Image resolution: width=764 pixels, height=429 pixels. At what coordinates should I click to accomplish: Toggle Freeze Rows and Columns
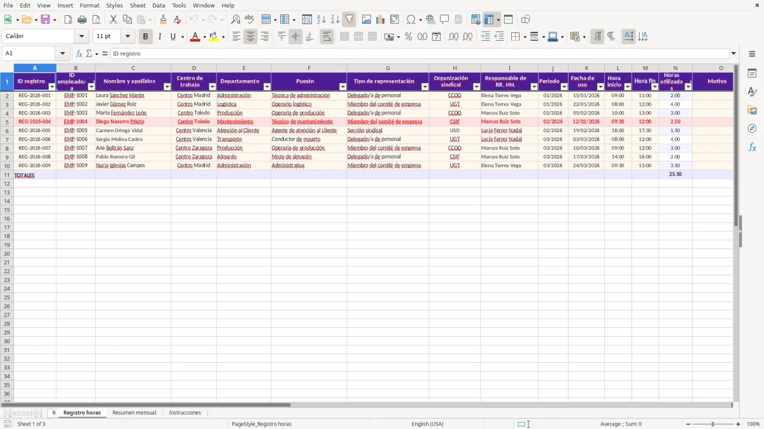pyautogui.click(x=489, y=20)
